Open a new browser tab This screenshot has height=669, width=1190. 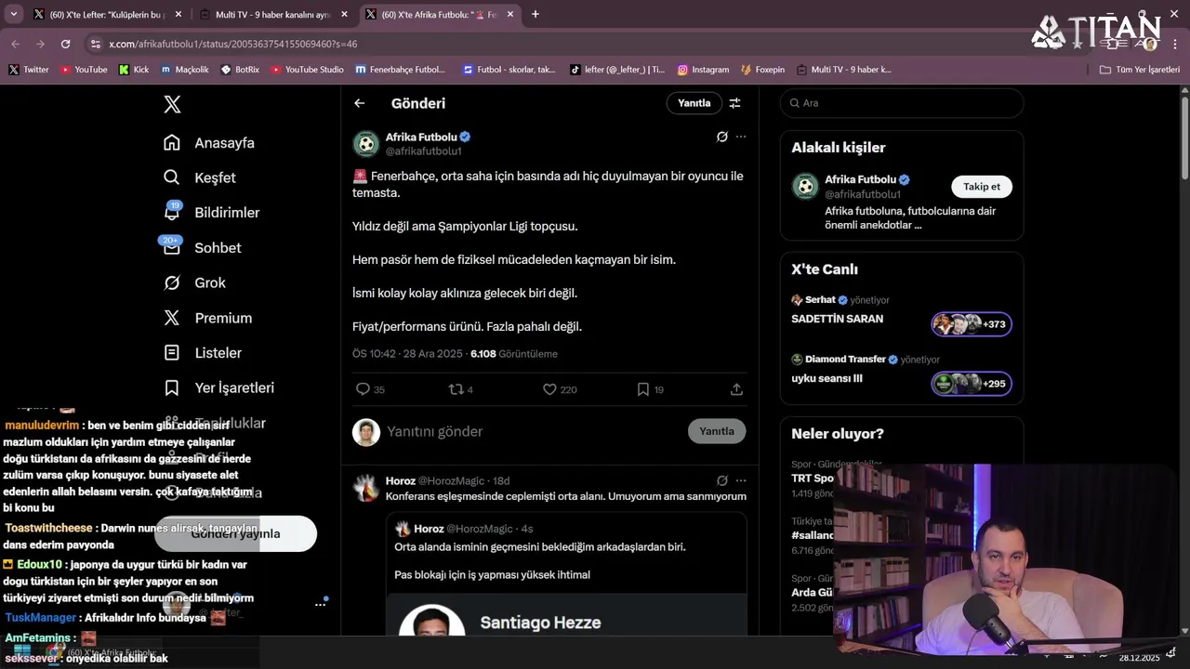[535, 14]
